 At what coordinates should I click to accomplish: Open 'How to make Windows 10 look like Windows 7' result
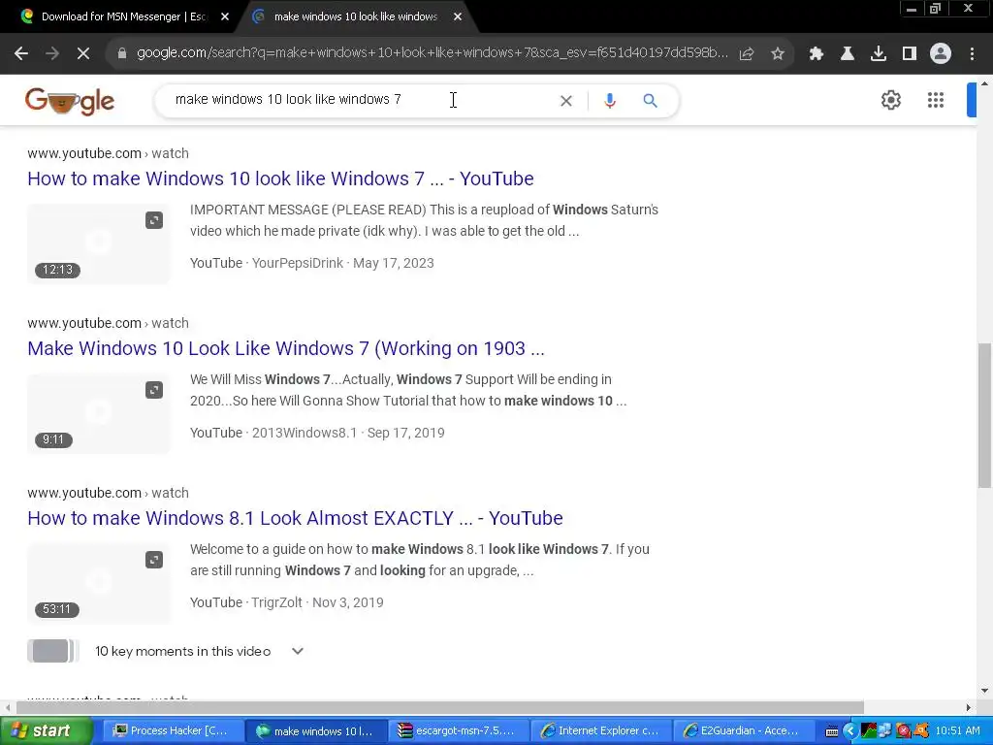click(280, 178)
